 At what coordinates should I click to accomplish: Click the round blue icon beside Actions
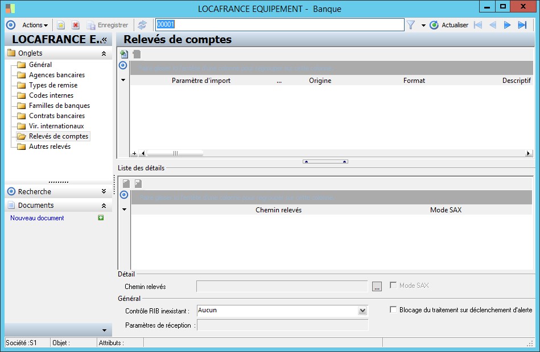tap(11, 25)
